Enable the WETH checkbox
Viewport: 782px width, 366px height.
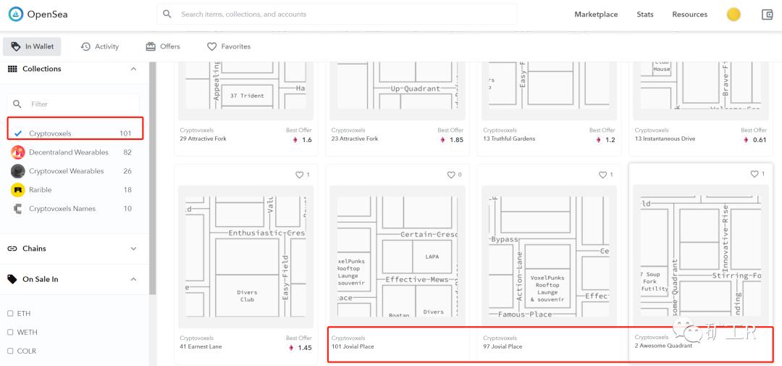coord(10,332)
